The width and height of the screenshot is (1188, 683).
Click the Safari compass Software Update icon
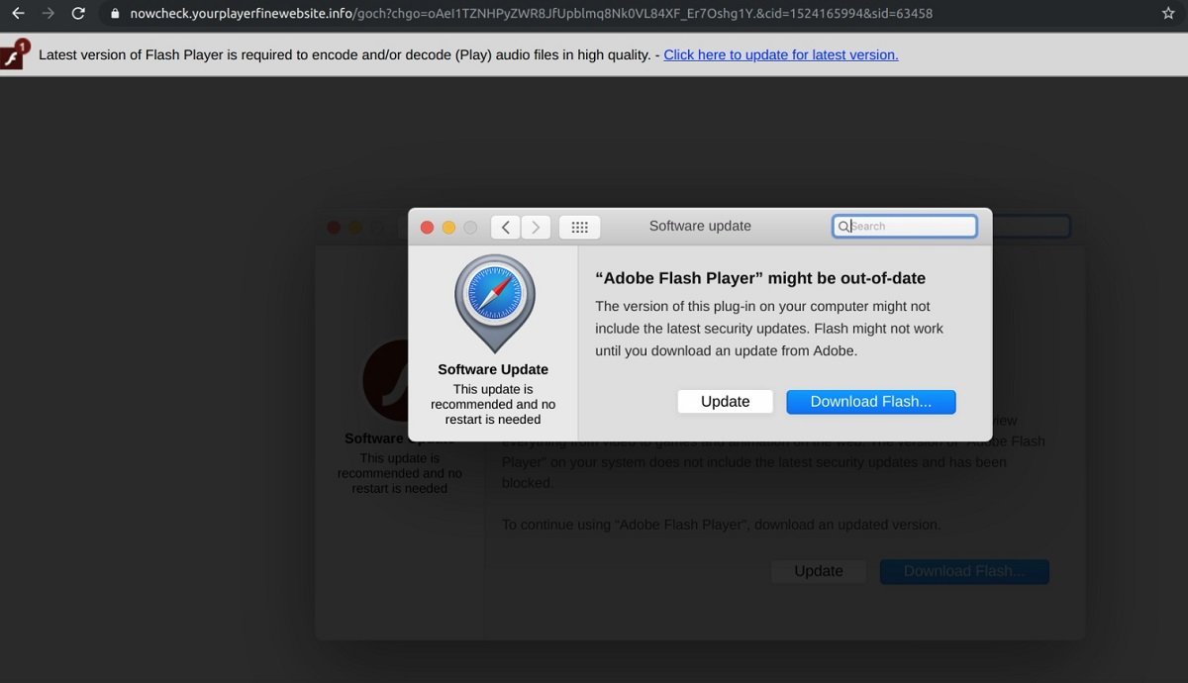(x=494, y=303)
